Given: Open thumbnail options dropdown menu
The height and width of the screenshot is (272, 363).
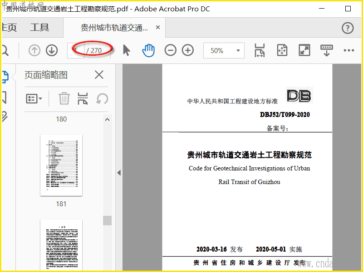Looking at the screenshot, I should (x=34, y=99).
